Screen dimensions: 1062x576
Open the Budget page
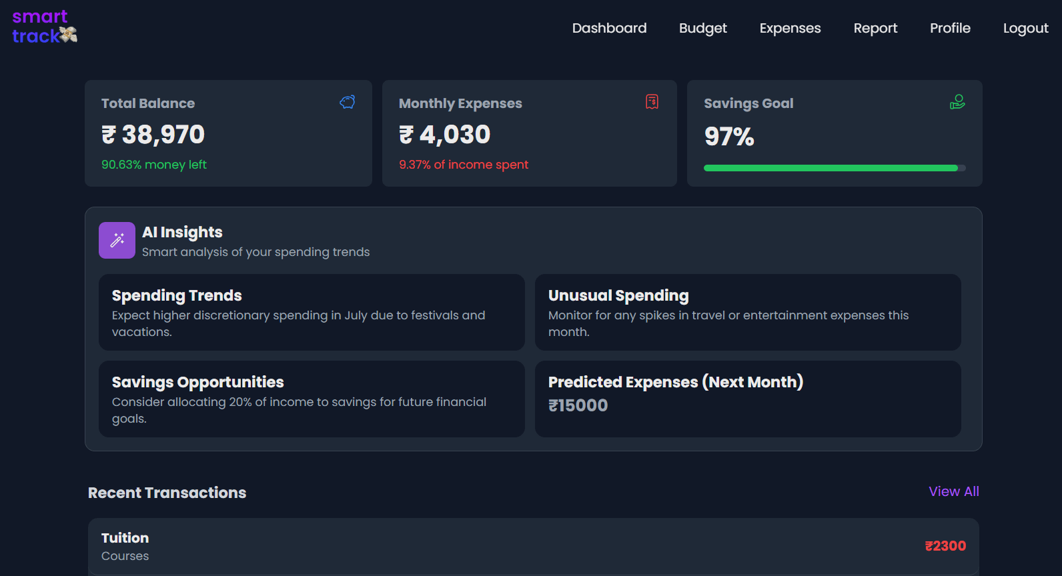click(x=702, y=28)
